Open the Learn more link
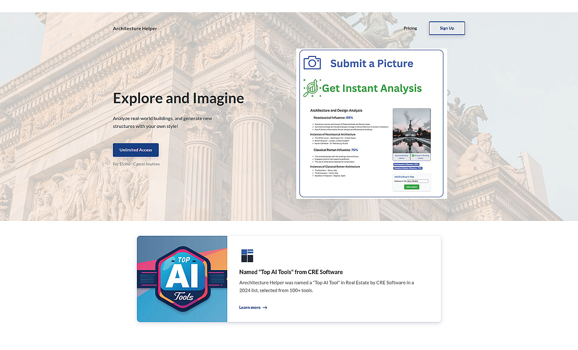The height and width of the screenshot is (350, 578). [253, 307]
